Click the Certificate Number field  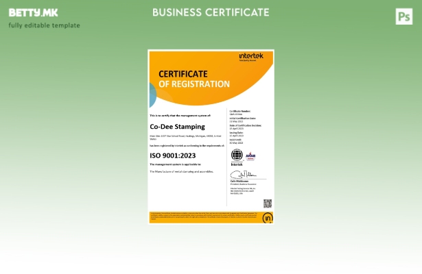[x=239, y=112]
